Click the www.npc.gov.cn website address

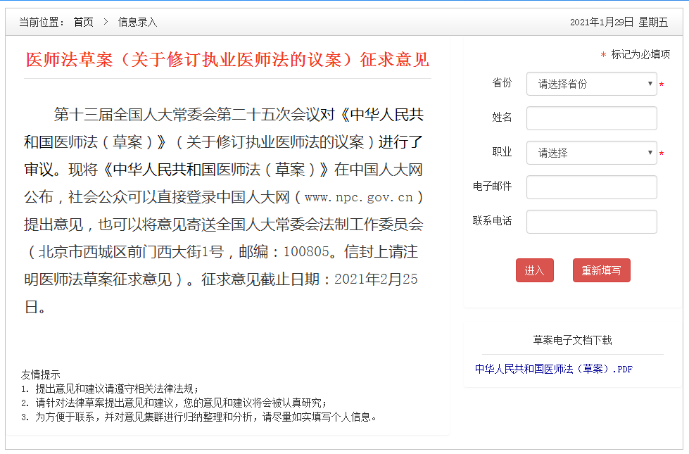pyautogui.click(x=360, y=197)
